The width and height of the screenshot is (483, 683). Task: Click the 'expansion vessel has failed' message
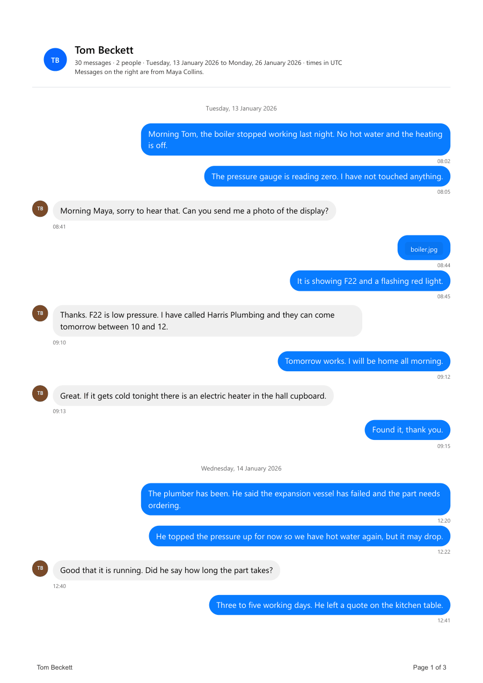[x=296, y=499]
